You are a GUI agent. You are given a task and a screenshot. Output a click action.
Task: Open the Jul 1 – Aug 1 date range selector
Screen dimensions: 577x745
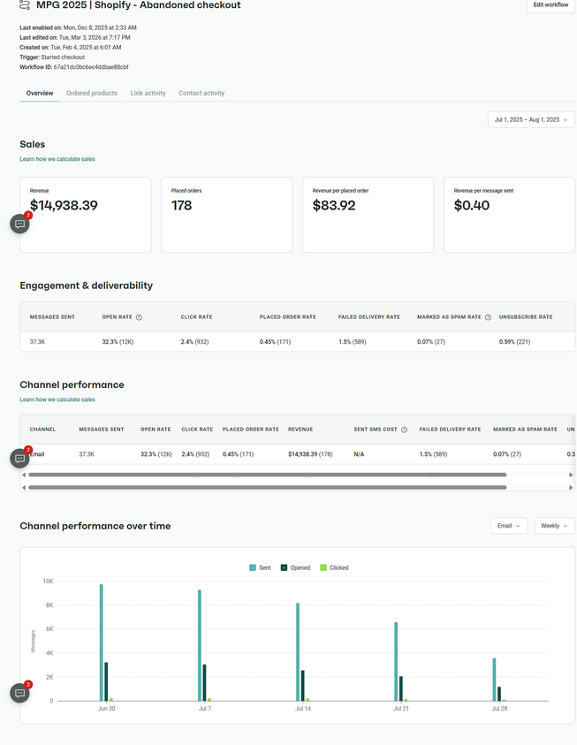tap(530, 119)
